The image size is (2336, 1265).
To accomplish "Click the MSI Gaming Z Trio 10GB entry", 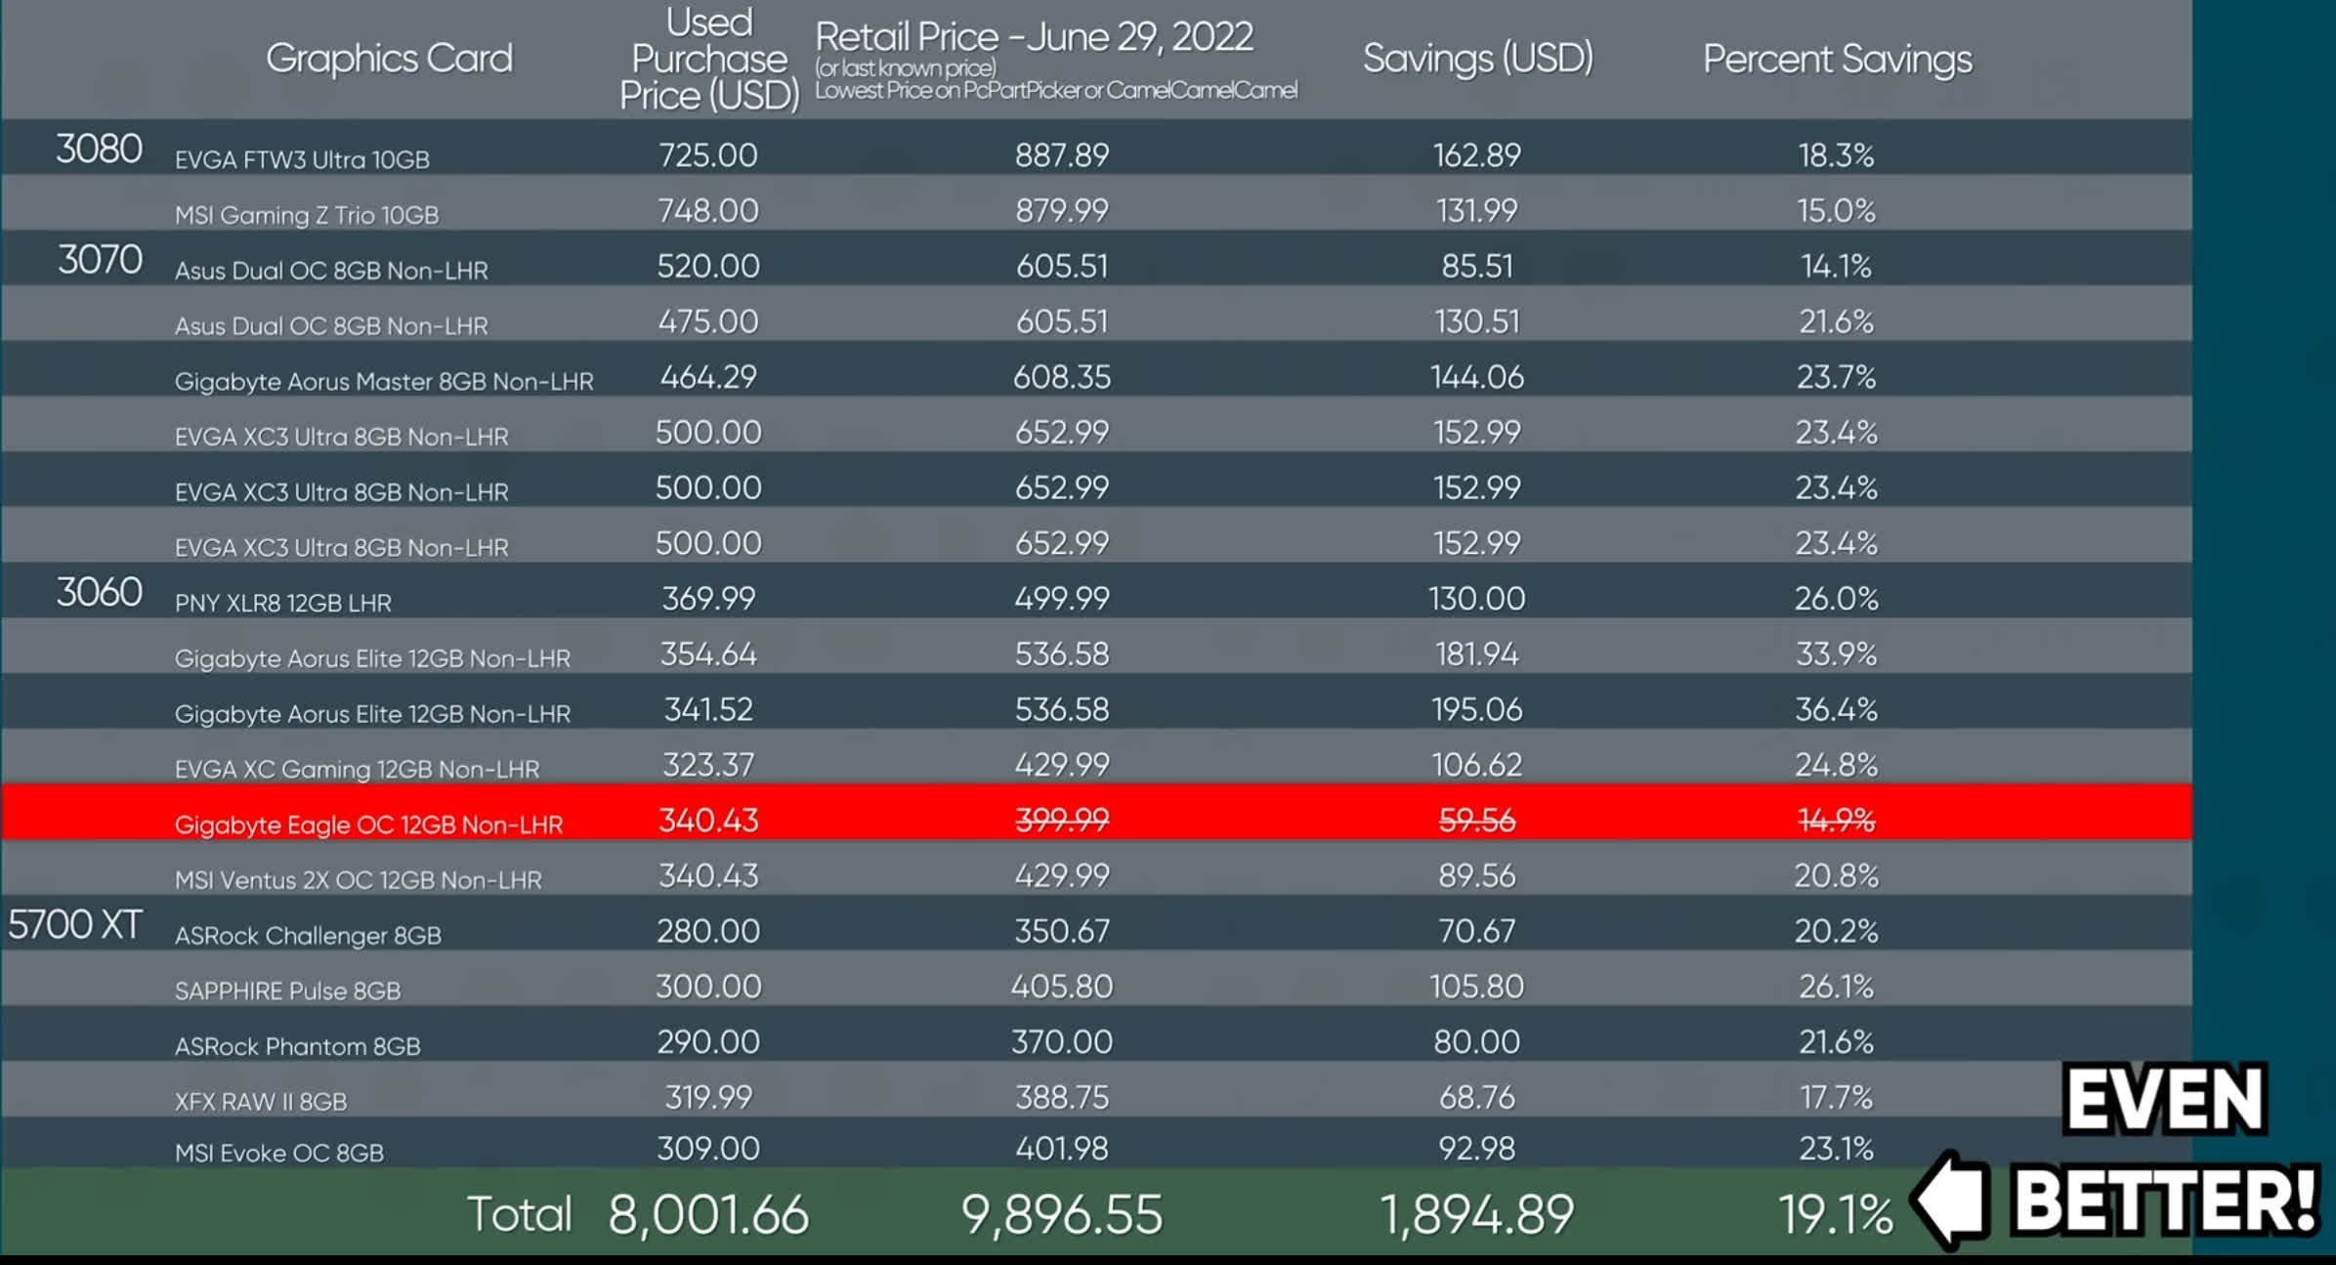I will coord(306,215).
